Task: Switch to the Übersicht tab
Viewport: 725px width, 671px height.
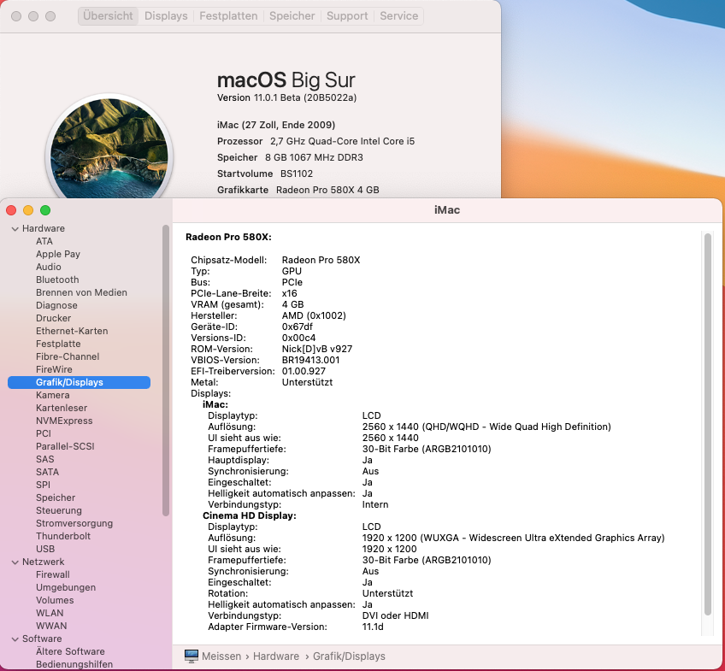Action: [109, 16]
